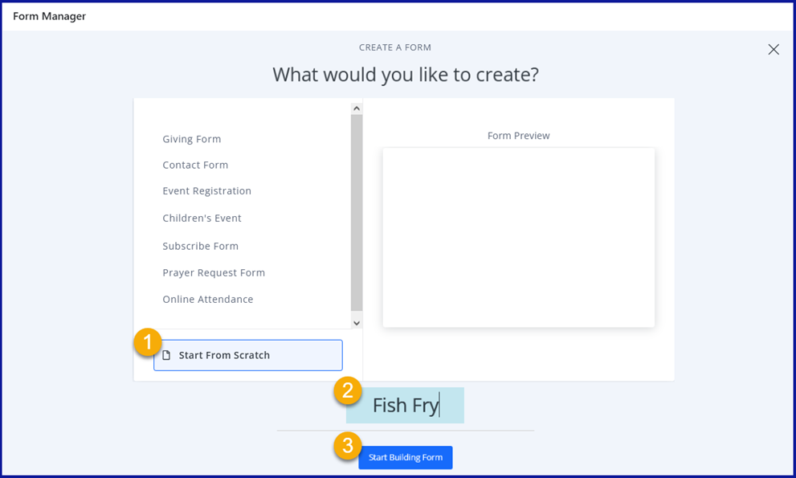Image resolution: width=796 pixels, height=478 pixels.
Task: Choose the Online Attendance template
Action: (x=207, y=299)
